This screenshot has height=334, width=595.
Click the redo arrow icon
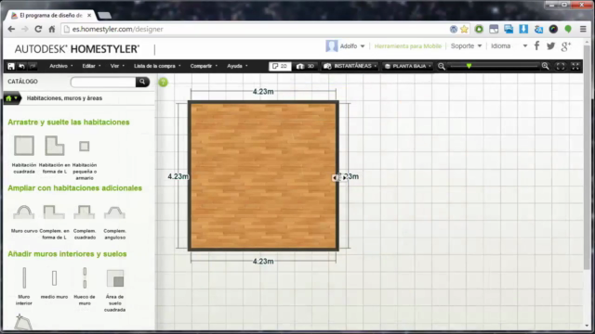pos(33,66)
